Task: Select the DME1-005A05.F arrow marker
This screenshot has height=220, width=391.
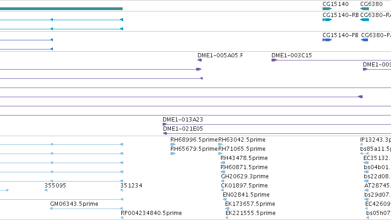Action: click(x=199, y=60)
